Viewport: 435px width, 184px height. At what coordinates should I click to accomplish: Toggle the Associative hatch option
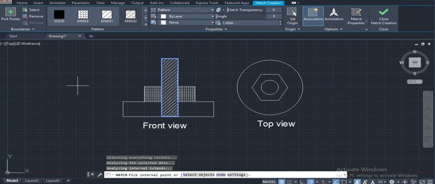(313, 16)
